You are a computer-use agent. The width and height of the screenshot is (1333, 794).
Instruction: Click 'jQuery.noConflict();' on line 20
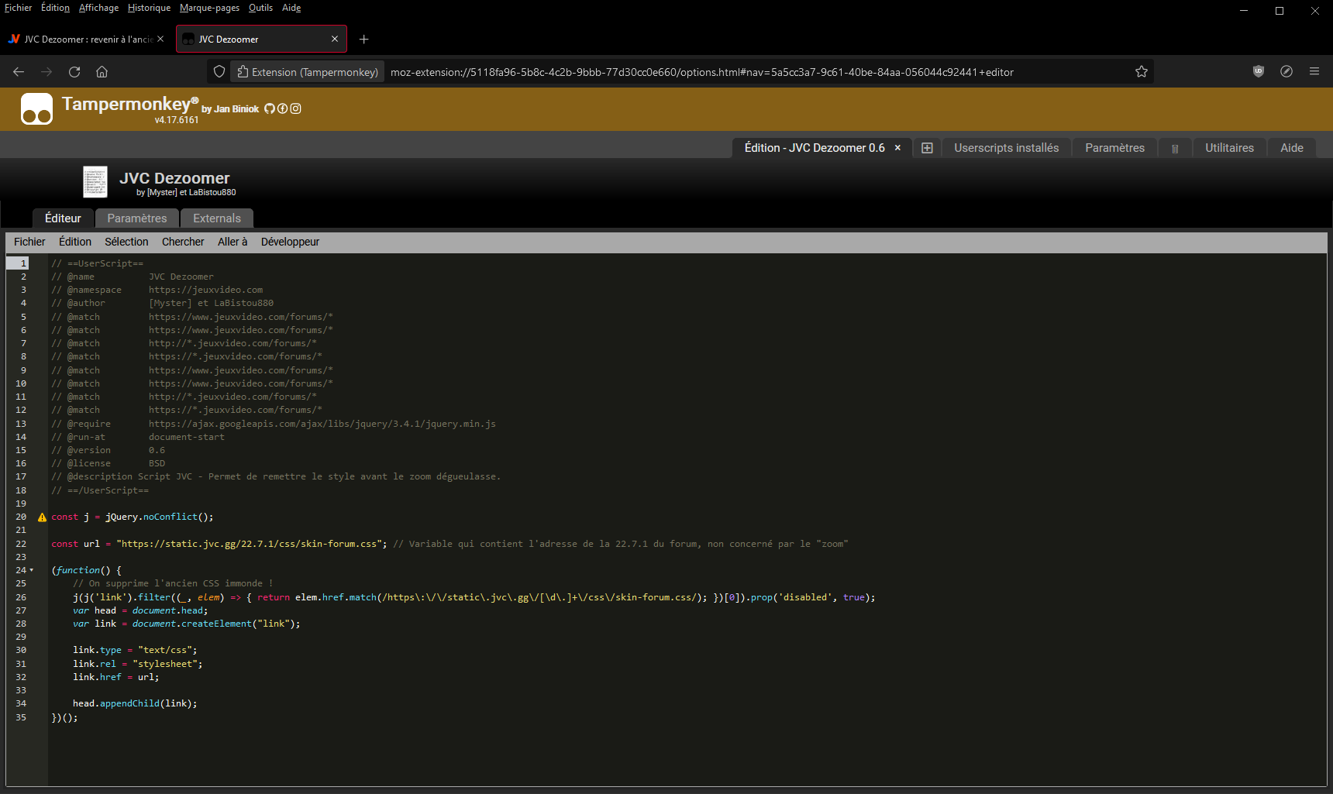click(159, 517)
